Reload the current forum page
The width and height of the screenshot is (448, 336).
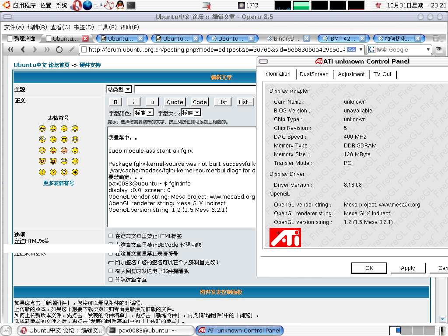[x=59, y=49]
